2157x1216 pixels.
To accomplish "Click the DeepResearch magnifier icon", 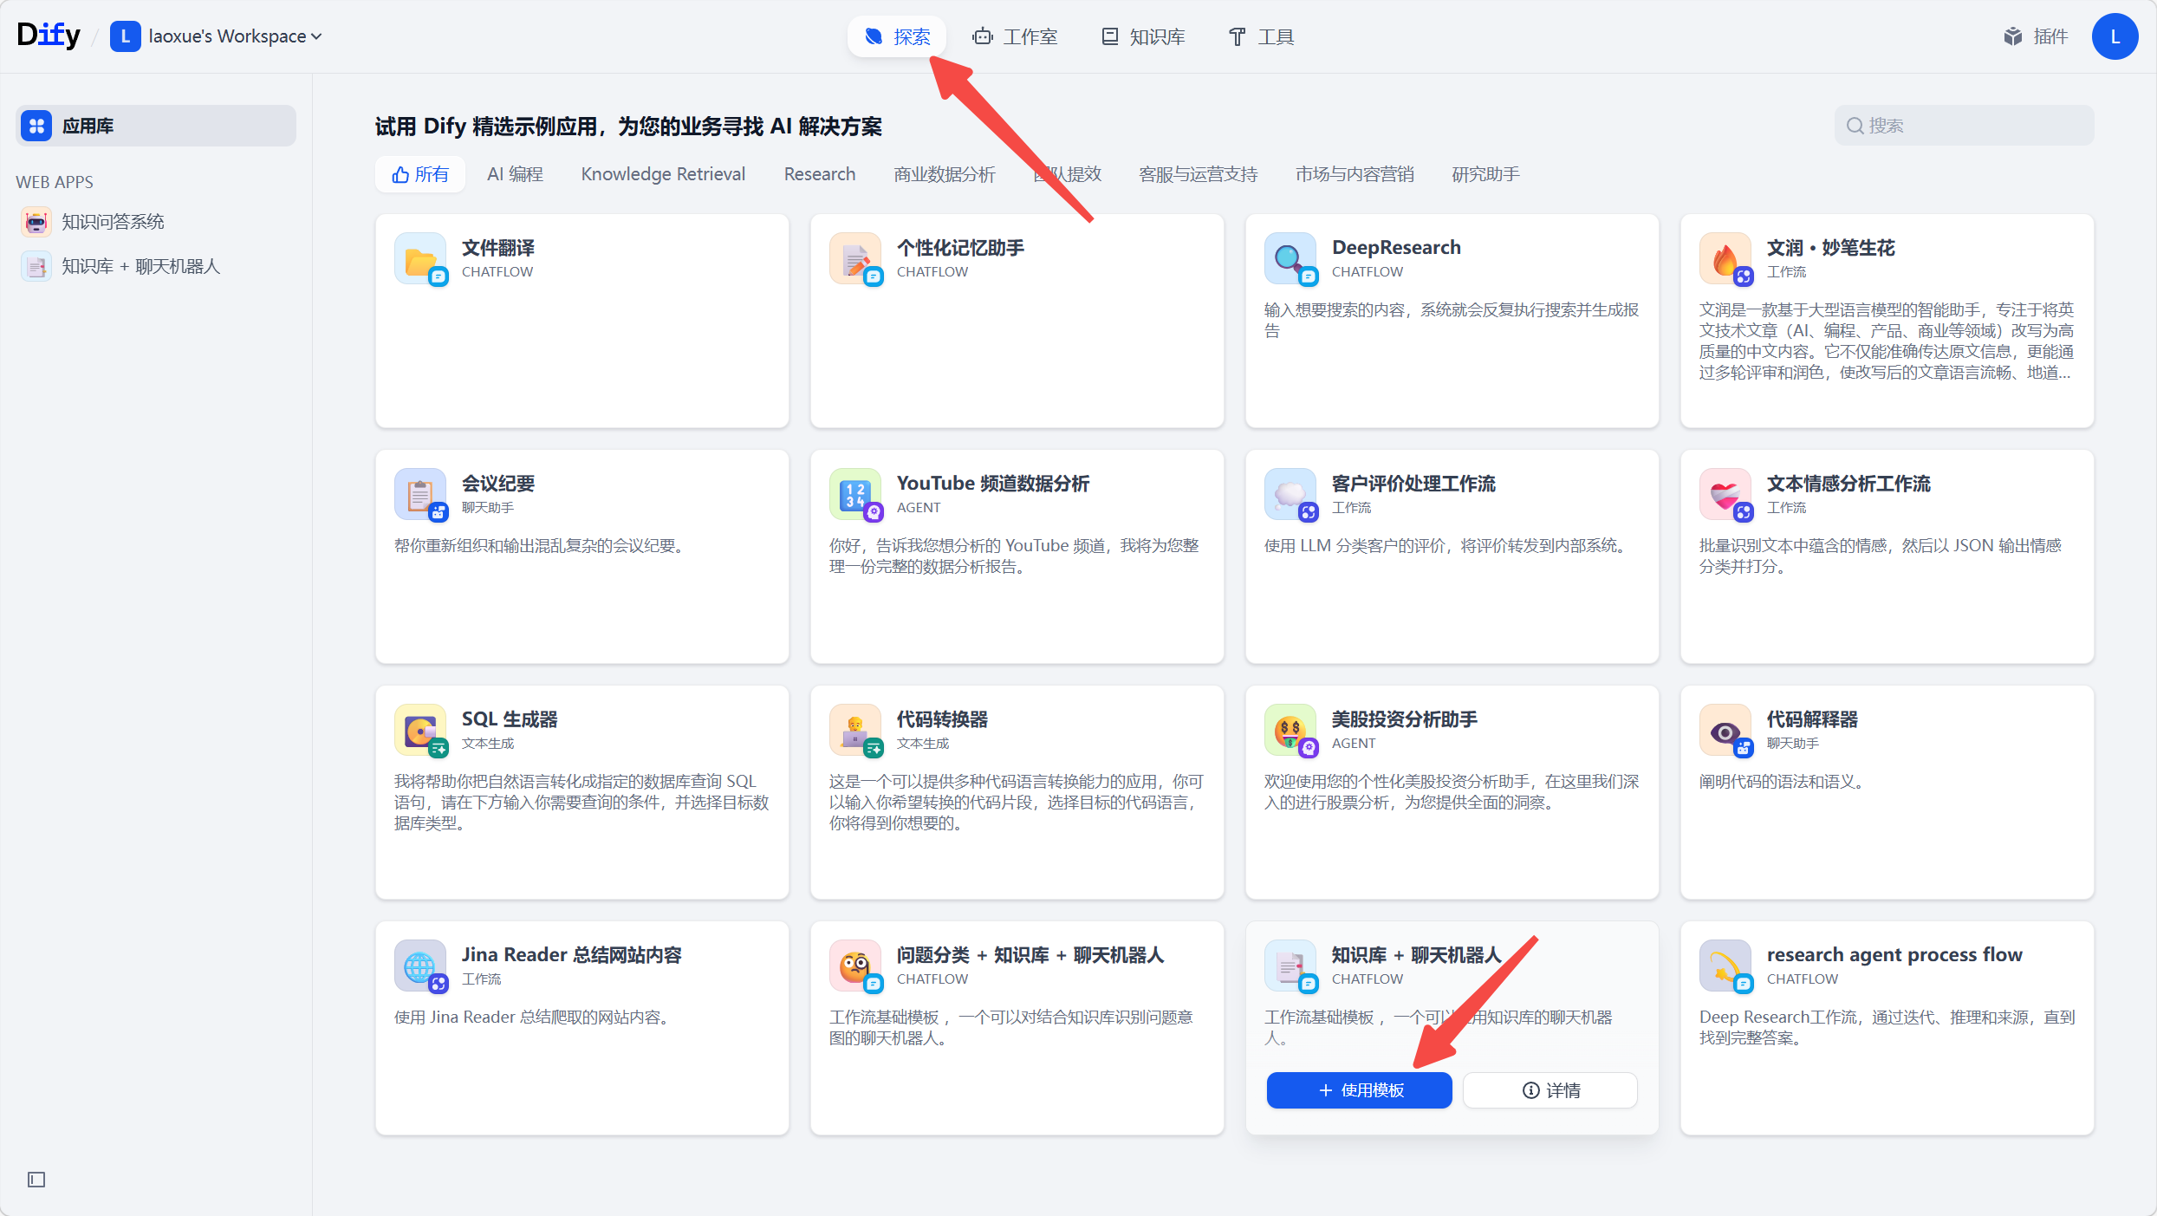I will point(1290,258).
